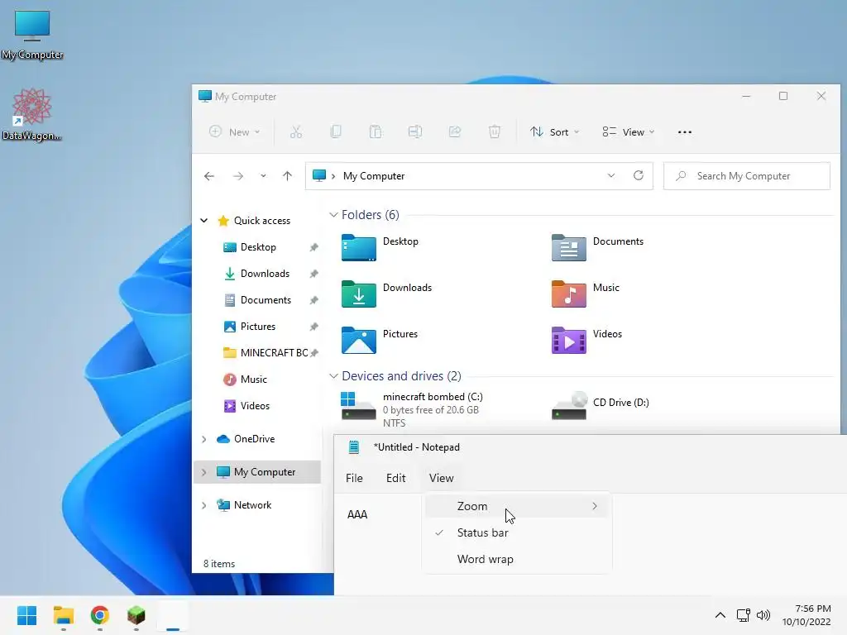Open the See more ellipsis menu
The image size is (847, 635).
pos(684,131)
